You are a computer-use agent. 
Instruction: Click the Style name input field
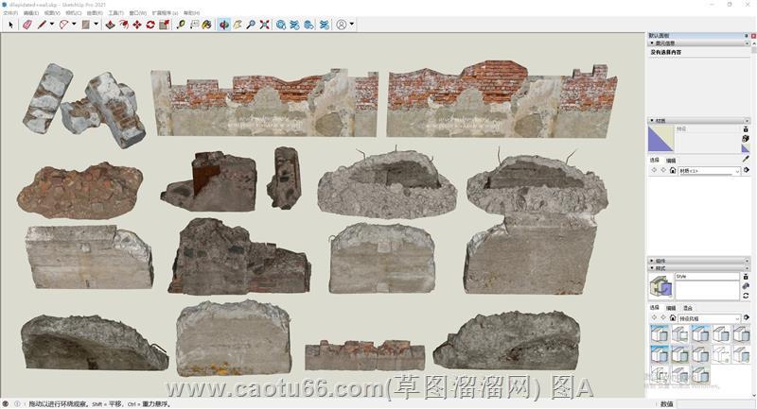(x=707, y=277)
